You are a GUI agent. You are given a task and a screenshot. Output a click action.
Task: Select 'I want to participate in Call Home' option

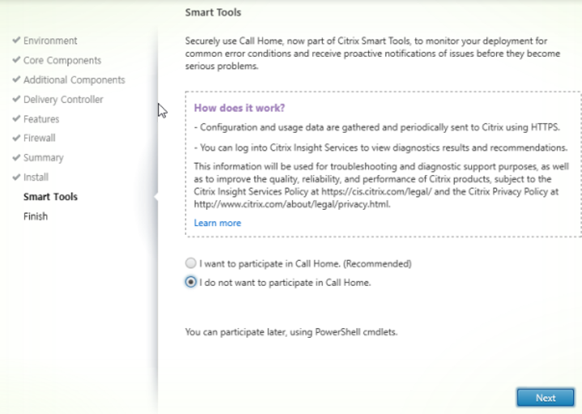(190, 263)
